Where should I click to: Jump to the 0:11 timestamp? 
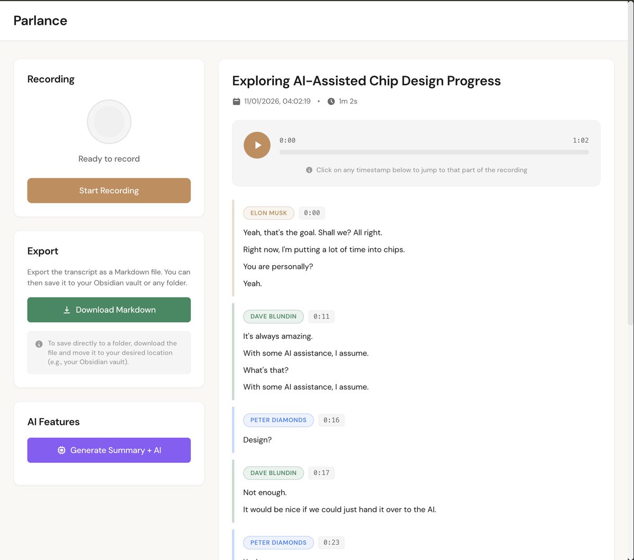[x=321, y=316]
